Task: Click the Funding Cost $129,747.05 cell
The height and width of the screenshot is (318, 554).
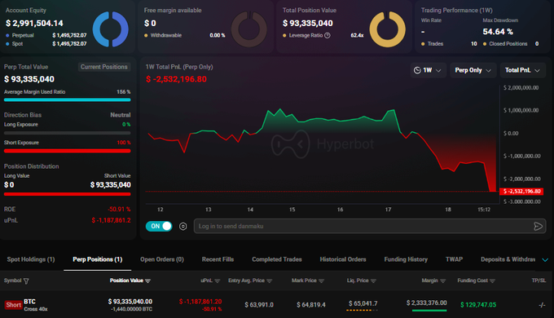Action: 478,305
